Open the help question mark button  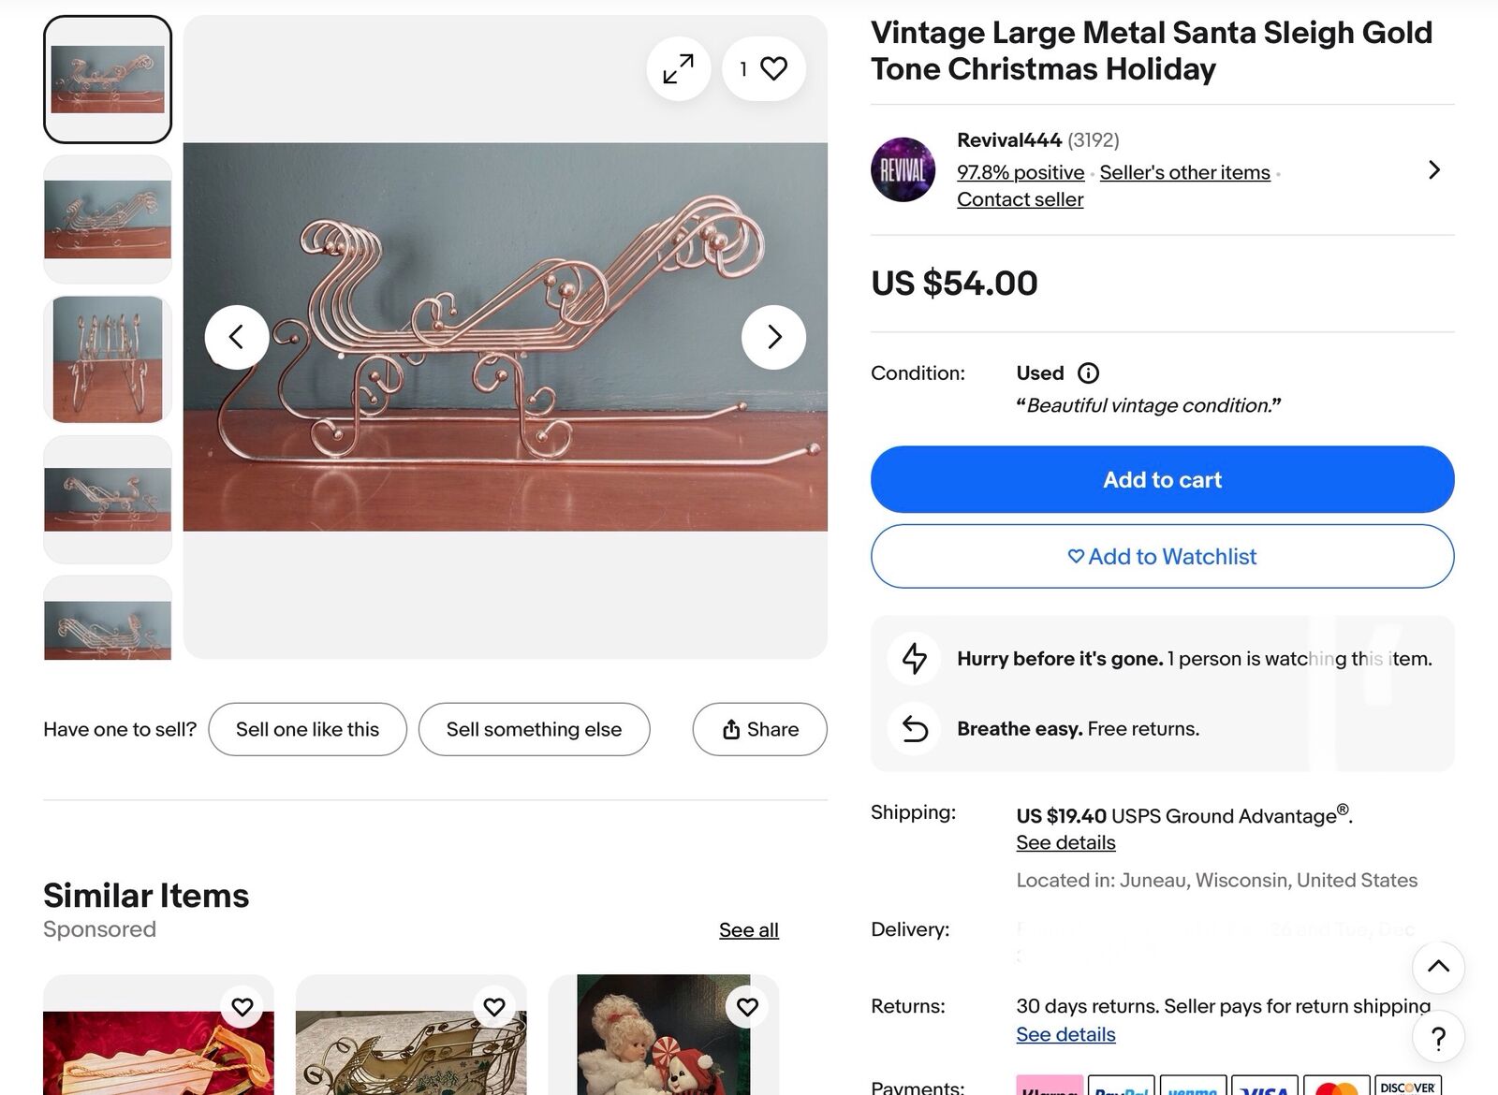coord(1438,1038)
